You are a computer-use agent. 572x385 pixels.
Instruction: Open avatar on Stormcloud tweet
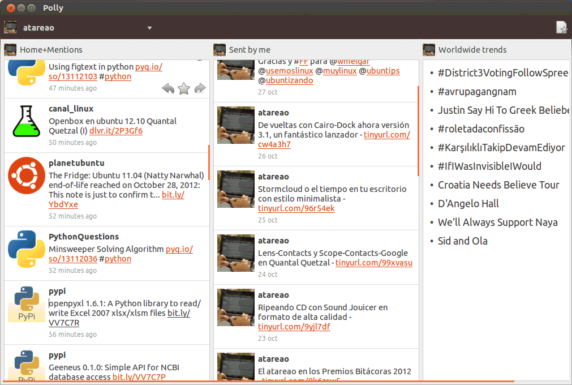tap(236, 189)
